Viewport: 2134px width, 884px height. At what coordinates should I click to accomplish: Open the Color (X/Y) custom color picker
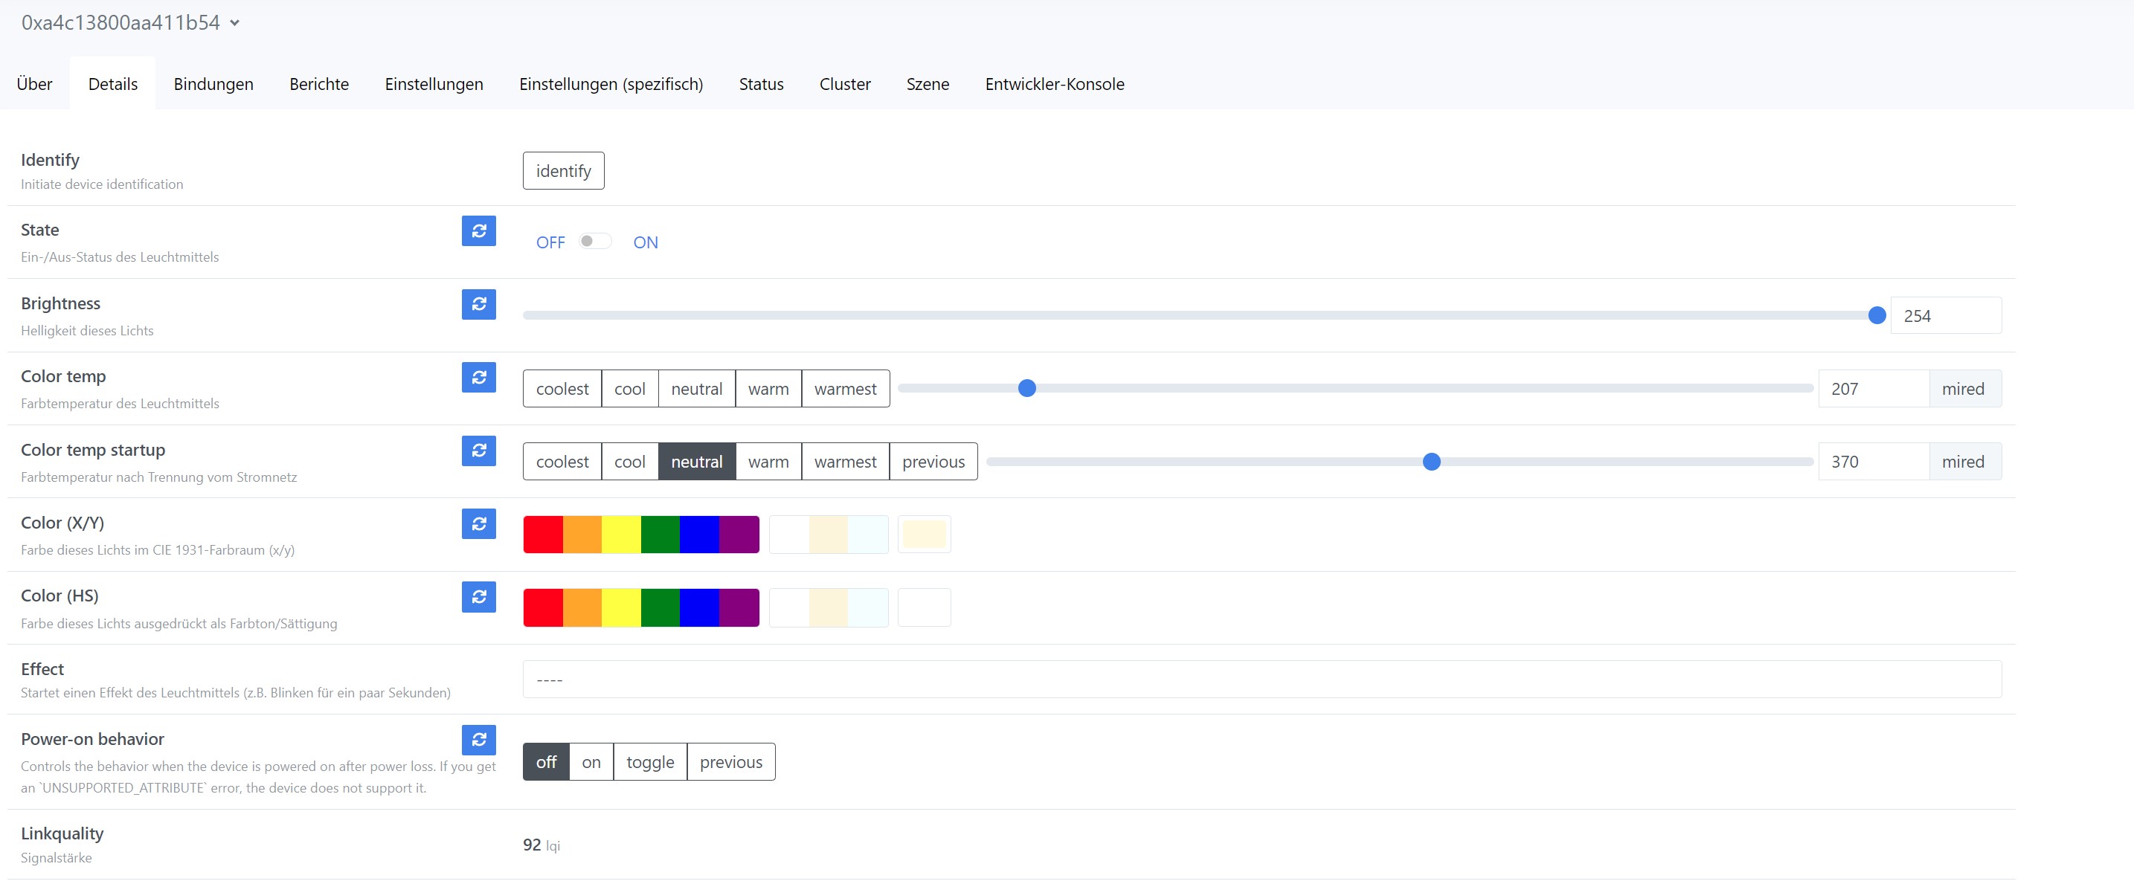tap(925, 534)
